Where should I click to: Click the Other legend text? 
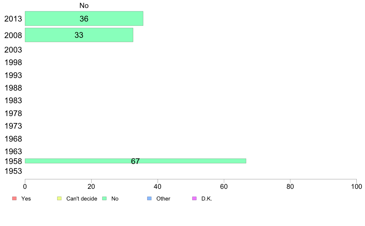163,199
